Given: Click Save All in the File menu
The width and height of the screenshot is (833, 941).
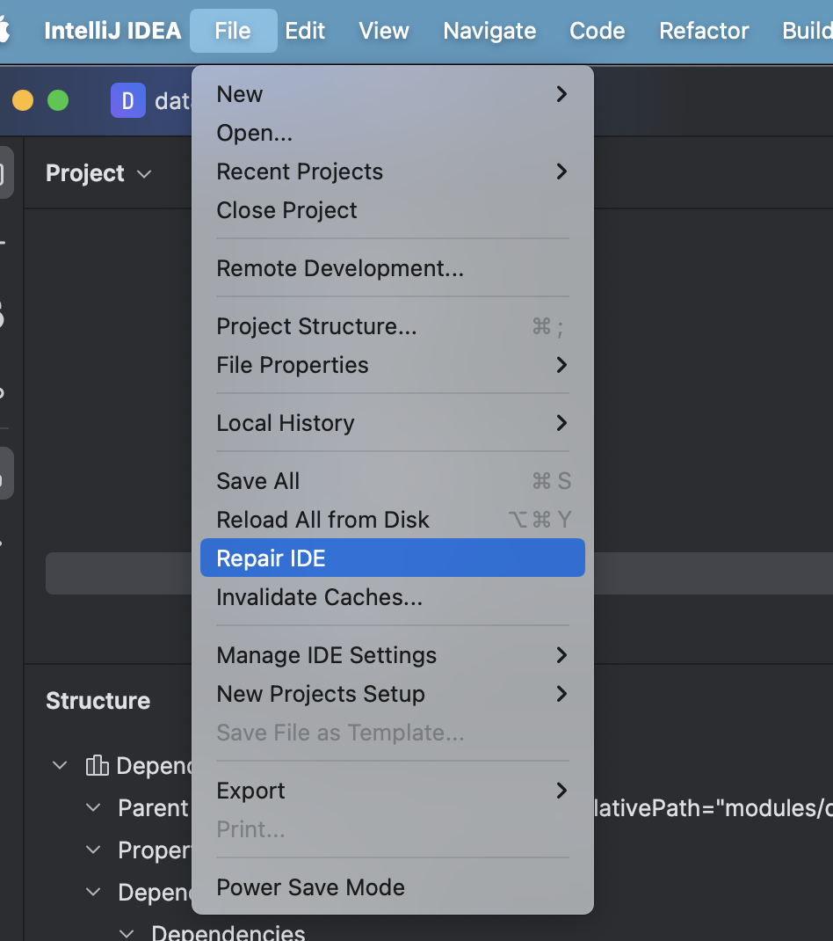Looking at the screenshot, I should pyautogui.click(x=257, y=481).
